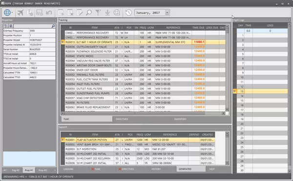Switch to the TLMC tab in Tracking

pyautogui.click(x=87, y=119)
